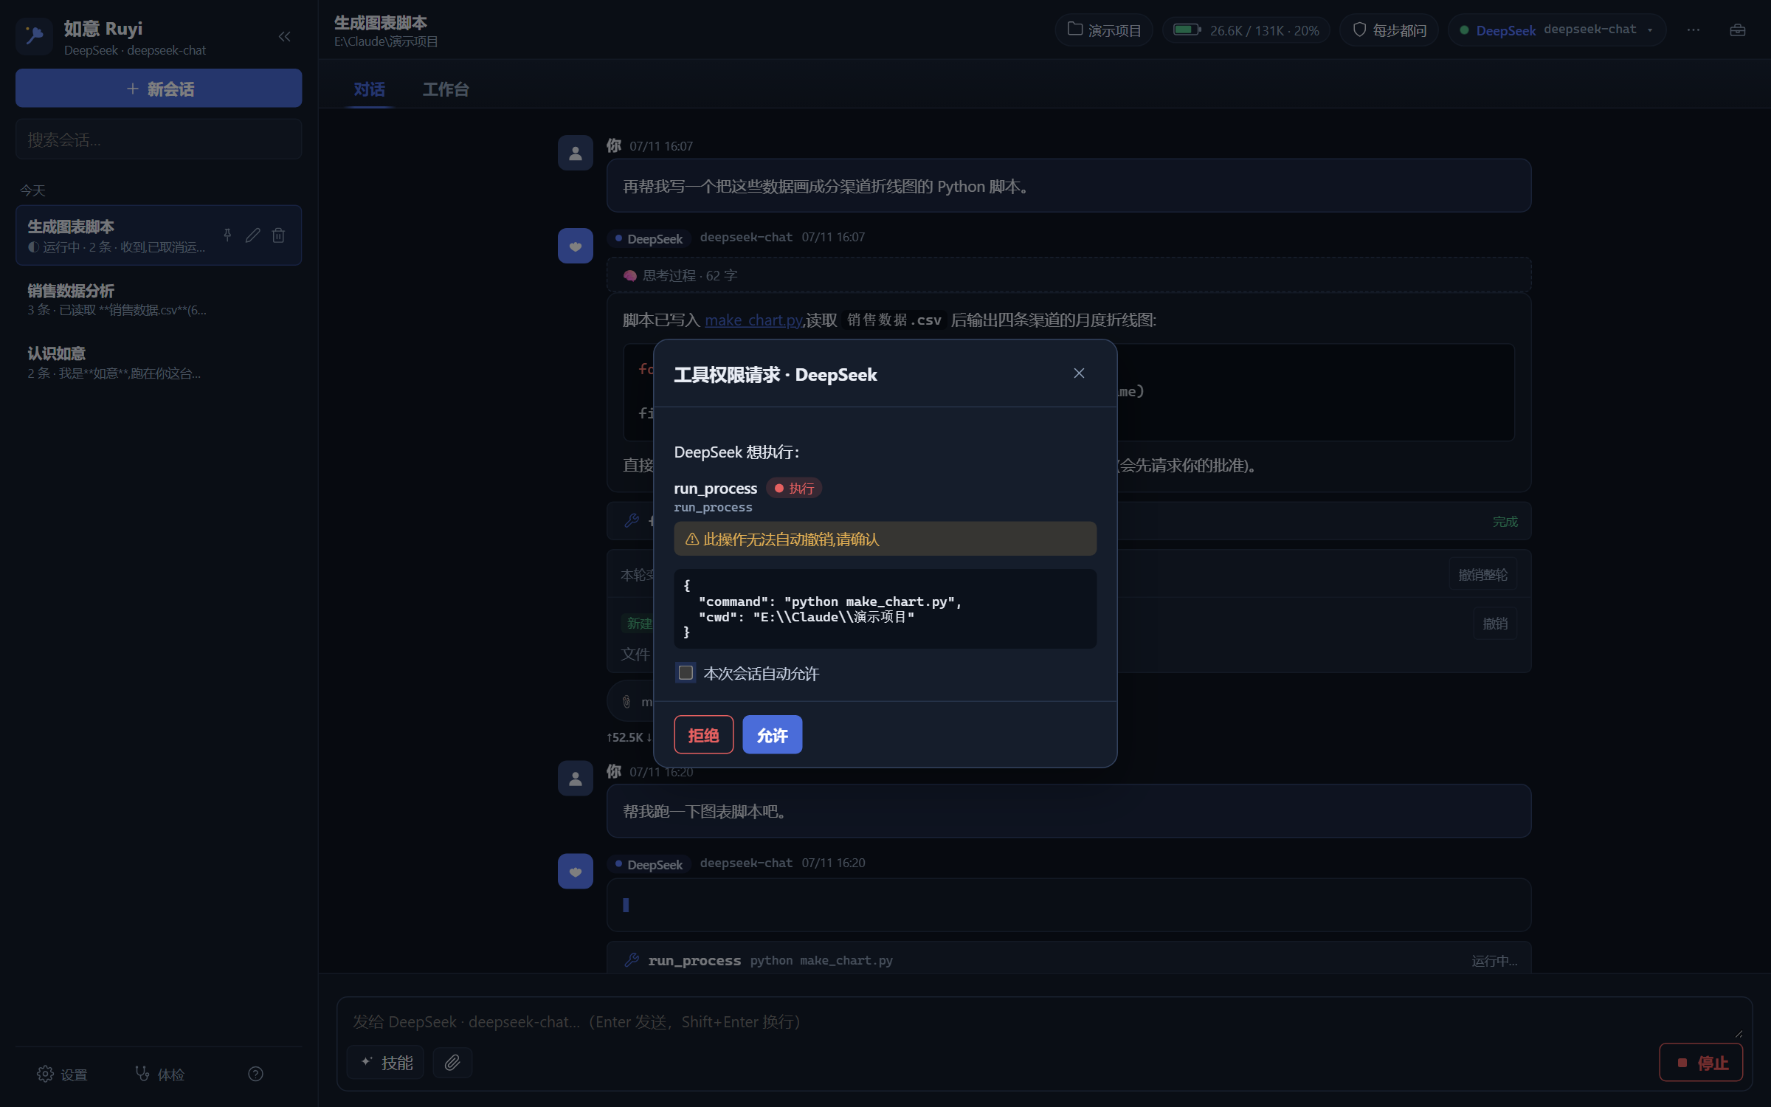Close the tool permission dialog
This screenshot has width=1771, height=1107.
click(x=1079, y=373)
